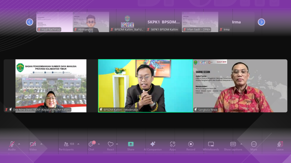Click Dra. Nina Dewi's video tile
This screenshot has width=291, height=163.
(51, 86)
